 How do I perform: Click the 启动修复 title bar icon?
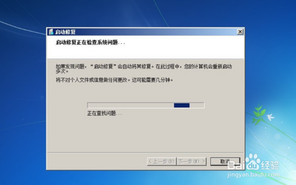pos(51,32)
